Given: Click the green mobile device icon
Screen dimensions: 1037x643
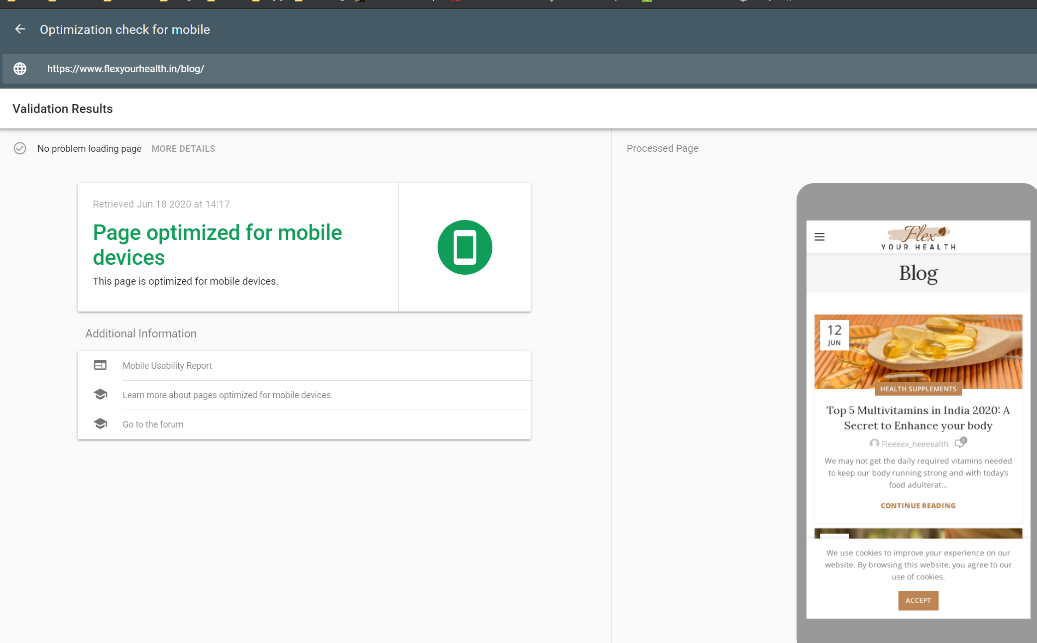Looking at the screenshot, I should [x=464, y=247].
